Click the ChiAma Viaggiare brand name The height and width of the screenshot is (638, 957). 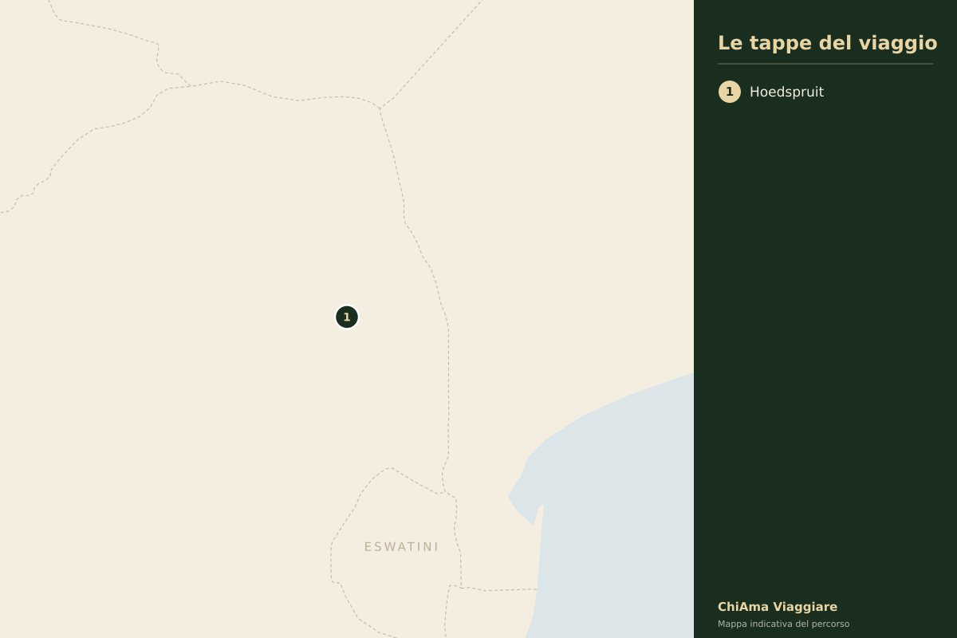[x=778, y=607]
